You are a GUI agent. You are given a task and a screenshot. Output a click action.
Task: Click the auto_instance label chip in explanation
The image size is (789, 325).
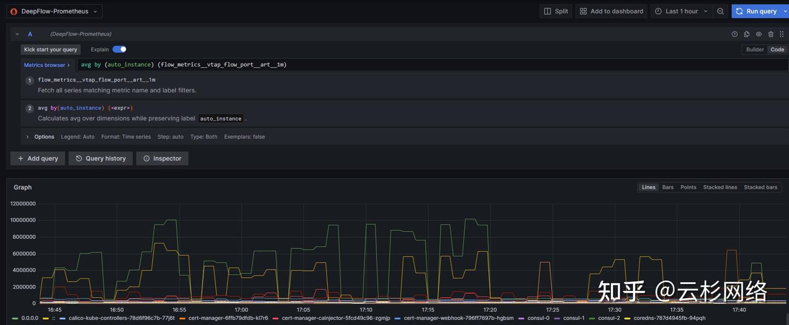click(221, 118)
